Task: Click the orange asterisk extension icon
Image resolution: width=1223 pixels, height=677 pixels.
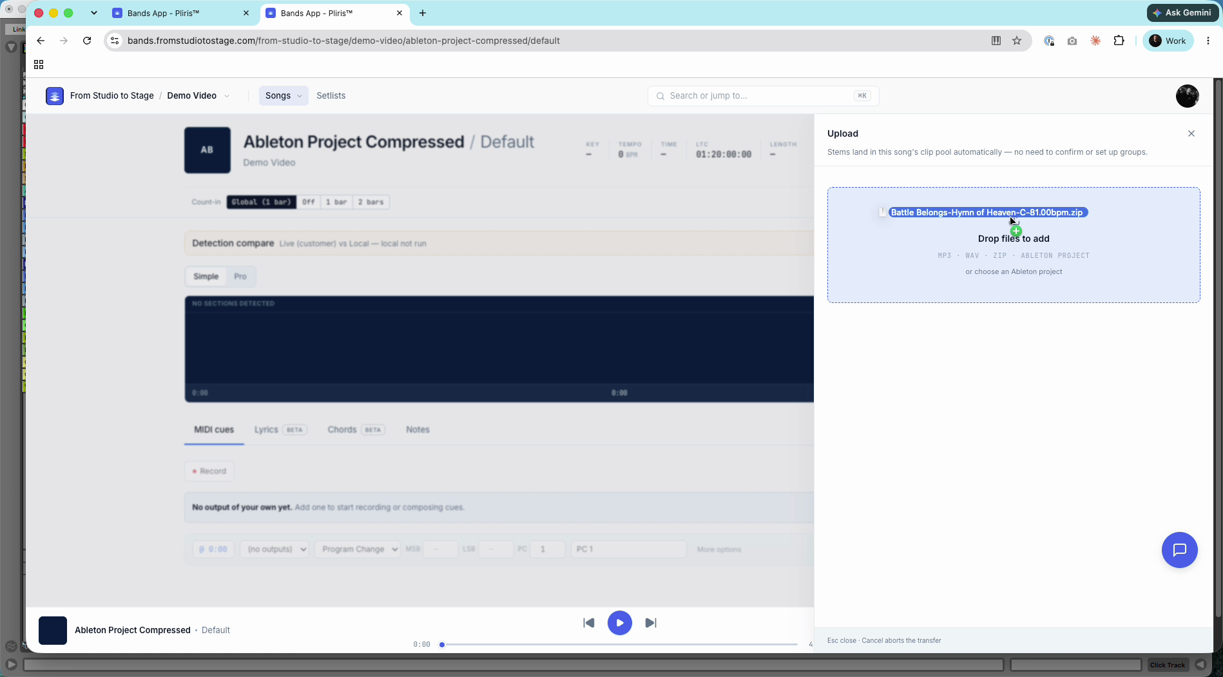Action: pos(1095,41)
